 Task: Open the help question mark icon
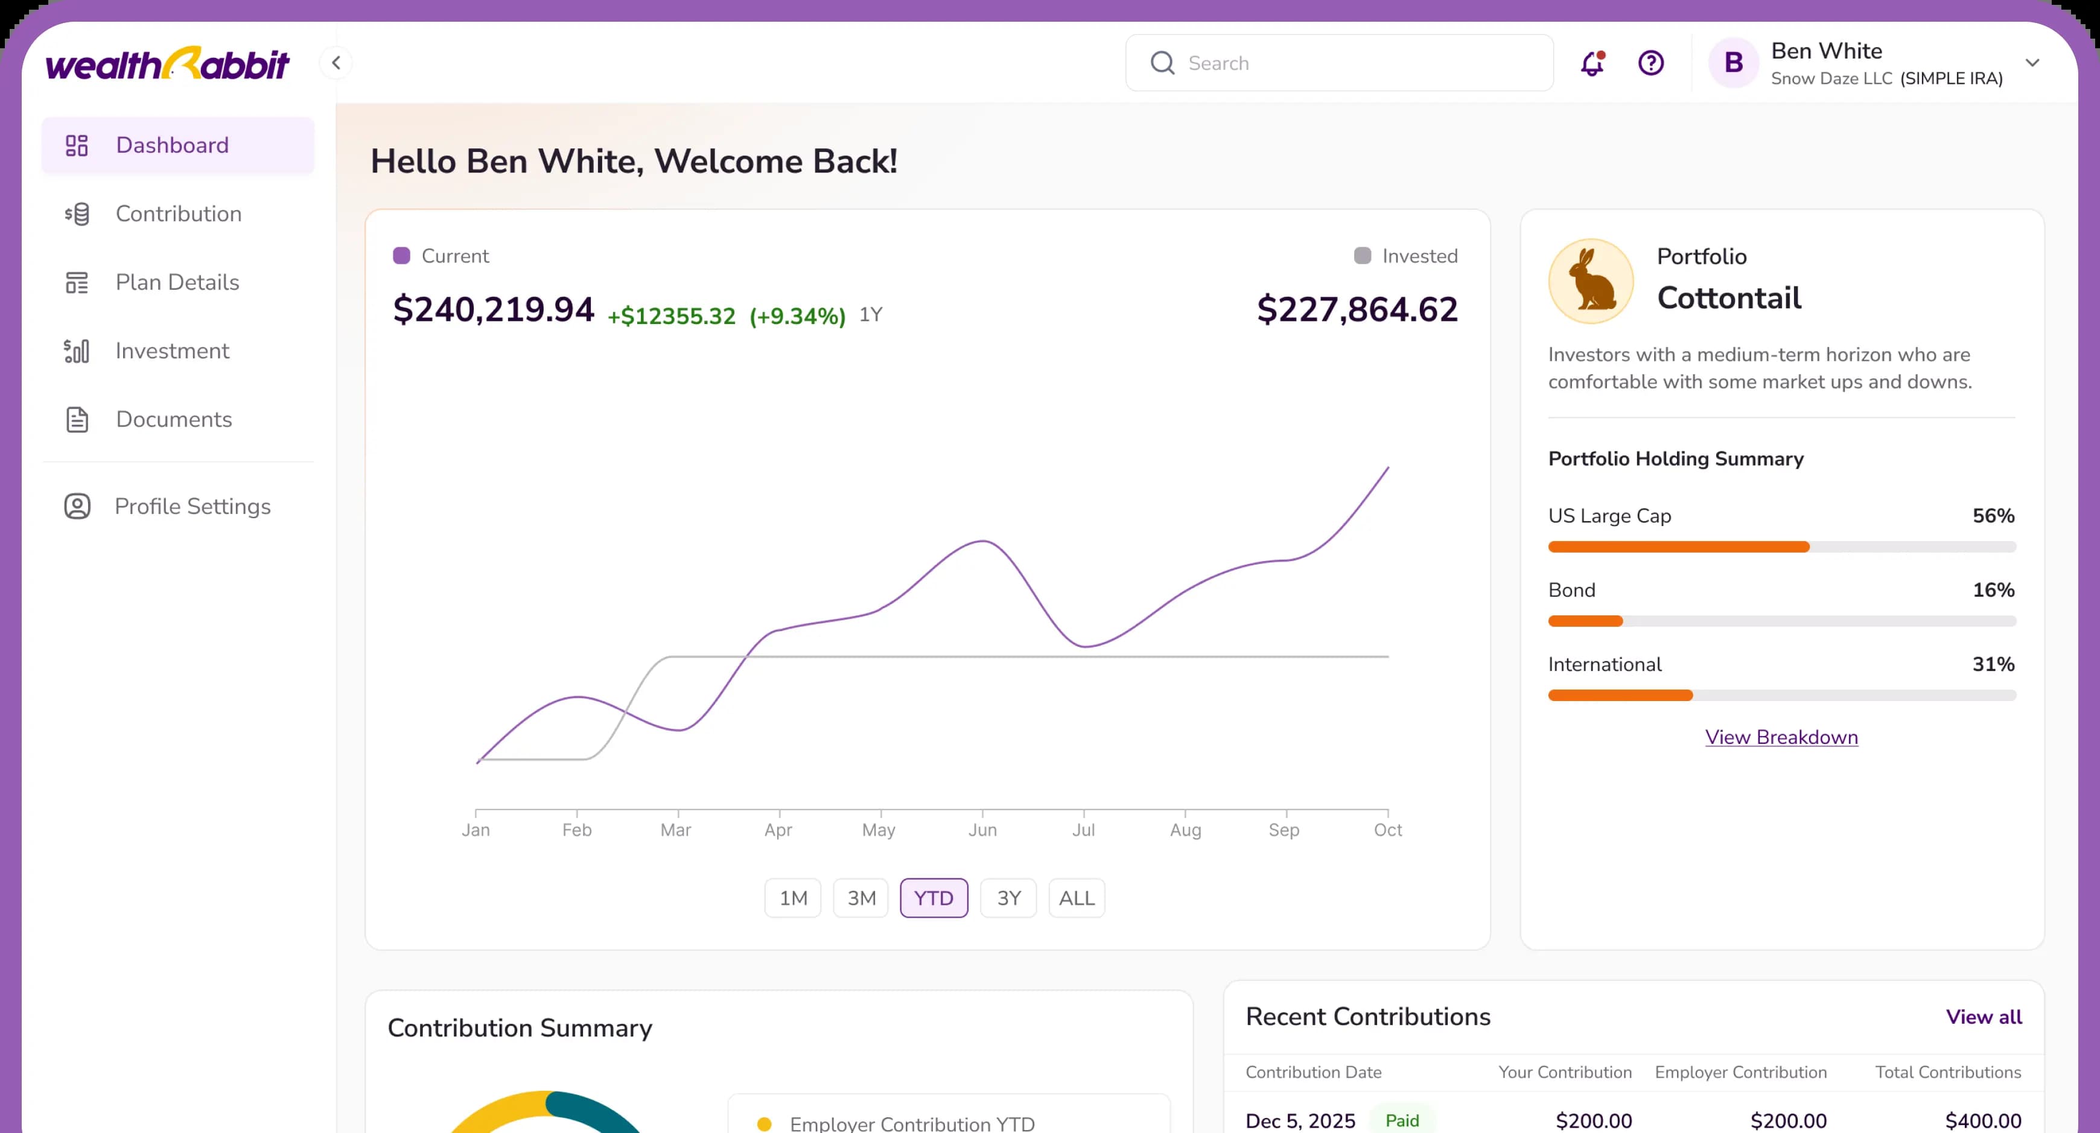(1651, 63)
